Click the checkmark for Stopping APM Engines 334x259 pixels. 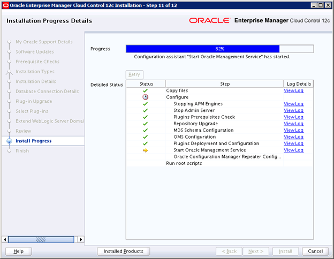click(145, 104)
